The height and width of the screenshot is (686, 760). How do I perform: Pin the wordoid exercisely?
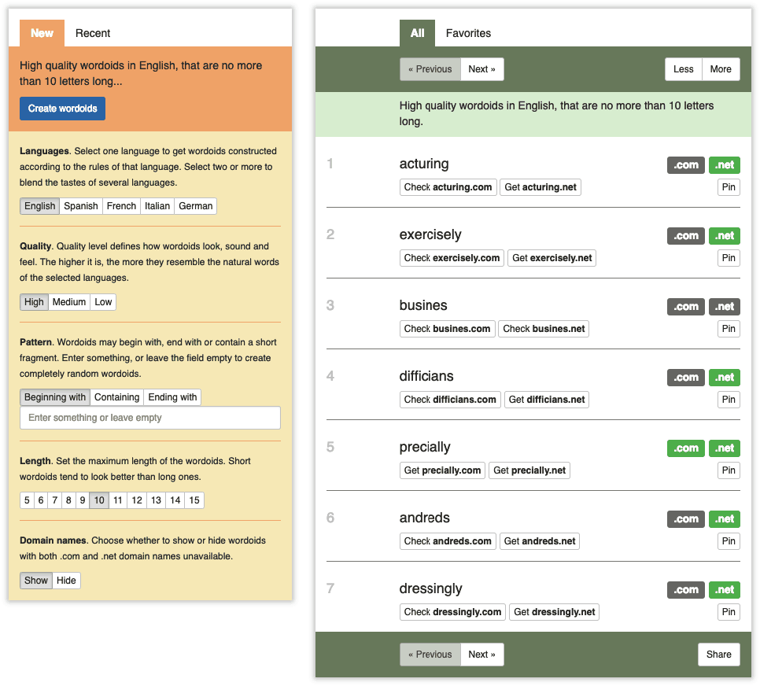[729, 258]
